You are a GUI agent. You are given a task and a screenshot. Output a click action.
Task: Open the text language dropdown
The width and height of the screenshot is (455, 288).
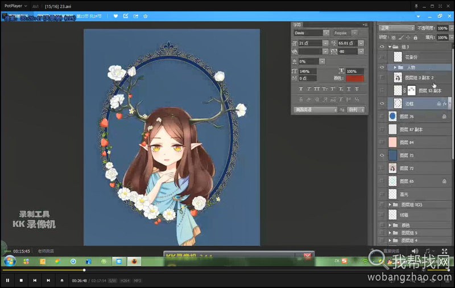coord(315,110)
